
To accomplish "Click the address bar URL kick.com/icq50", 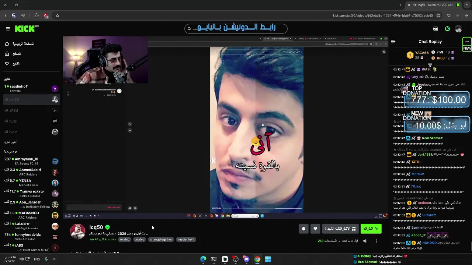I will (x=383, y=15).
